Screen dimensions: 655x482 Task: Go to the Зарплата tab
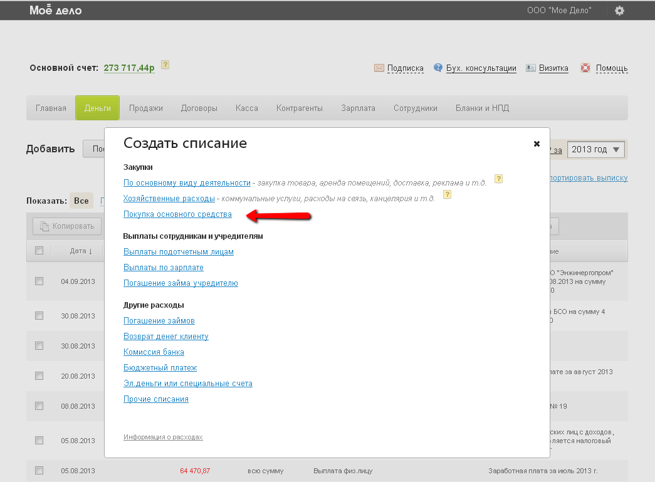358,108
